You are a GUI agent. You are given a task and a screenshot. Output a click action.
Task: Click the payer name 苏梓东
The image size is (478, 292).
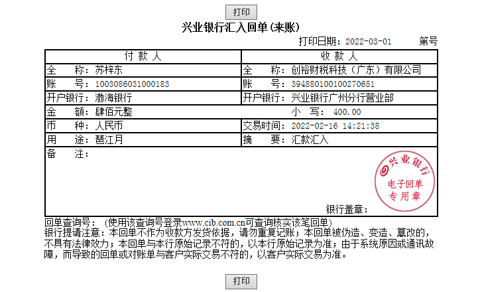click(109, 70)
